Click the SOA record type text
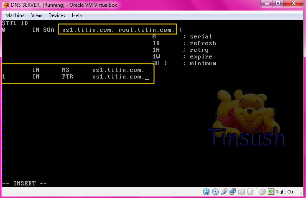This screenshot has height=198, width=306. (48, 30)
